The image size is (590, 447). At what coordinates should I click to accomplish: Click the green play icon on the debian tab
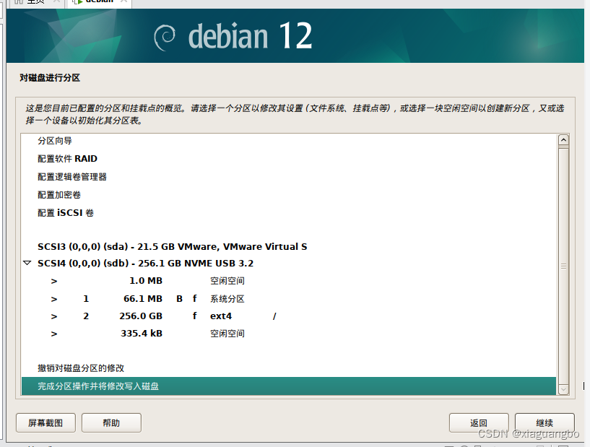pos(82,1)
